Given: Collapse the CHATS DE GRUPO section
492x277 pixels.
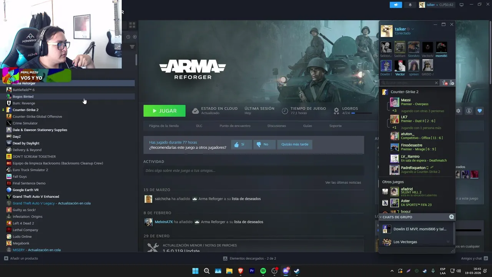Looking at the screenshot, I should (381, 217).
